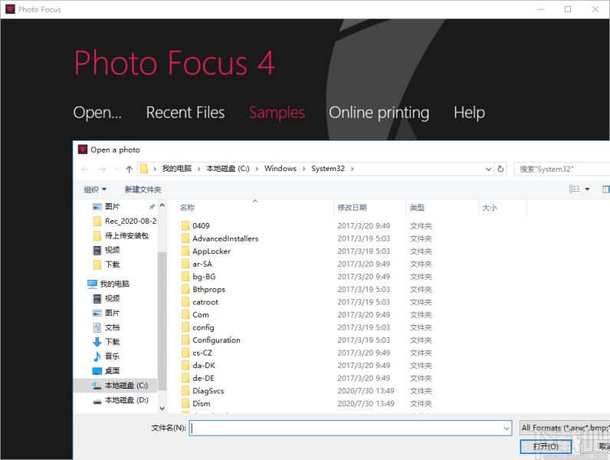Viewport: 610px width, 460px height.
Task: Click the 搜索"System32" search box
Action: pos(562,169)
